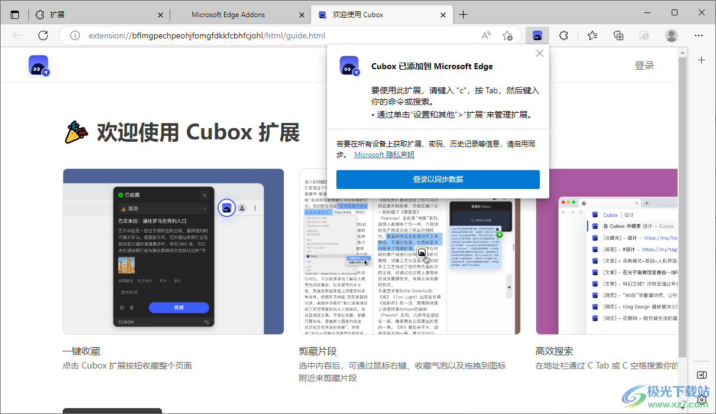Toggle the sidebar collapse icon
Screen dimensions: 716x414
701,375
